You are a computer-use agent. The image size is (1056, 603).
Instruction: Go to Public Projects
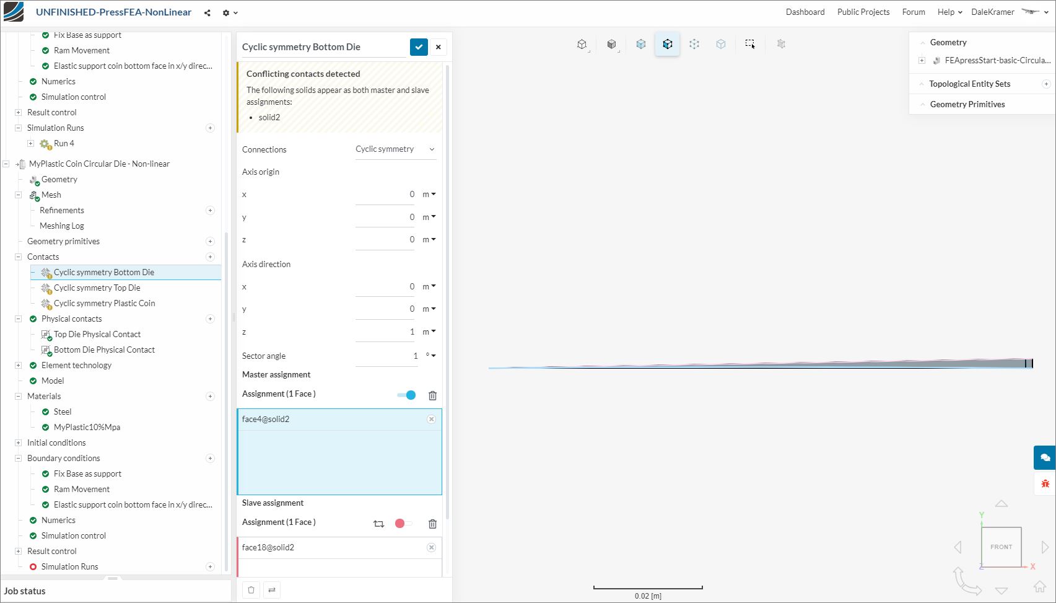pos(863,12)
